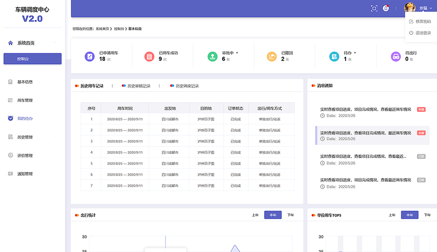Viewport: 437px width, 252px height.
Task: Click the 控制台 sidebar button
Action: pos(33,59)
